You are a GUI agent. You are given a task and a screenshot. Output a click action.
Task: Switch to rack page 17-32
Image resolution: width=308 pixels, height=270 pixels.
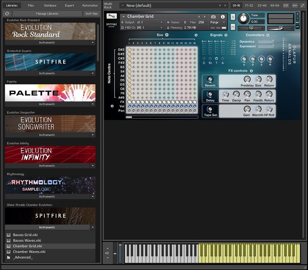[x=249, y=6]
